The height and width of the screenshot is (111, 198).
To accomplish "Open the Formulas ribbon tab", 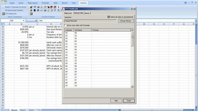I will (x=45, y=3).
